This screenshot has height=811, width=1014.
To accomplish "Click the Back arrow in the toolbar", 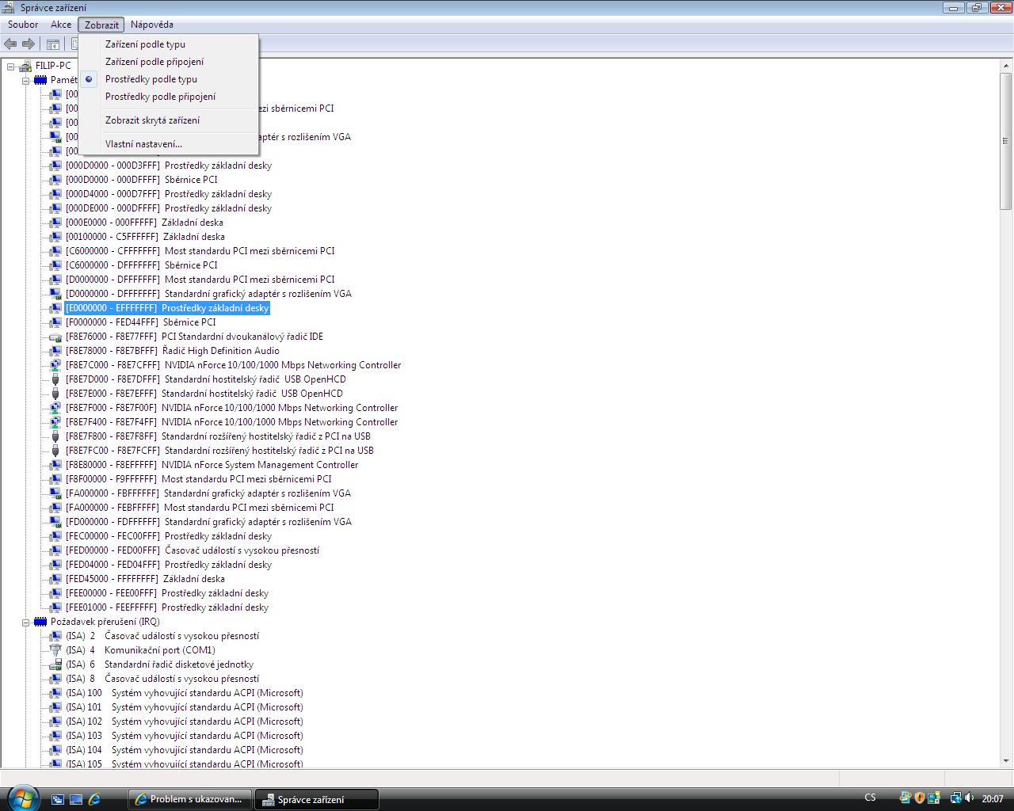I will (x=11, y=44).
